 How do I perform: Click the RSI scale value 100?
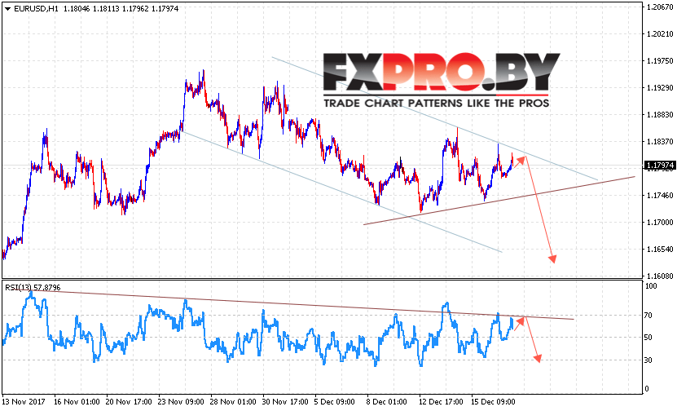click(x=651, y=286)
